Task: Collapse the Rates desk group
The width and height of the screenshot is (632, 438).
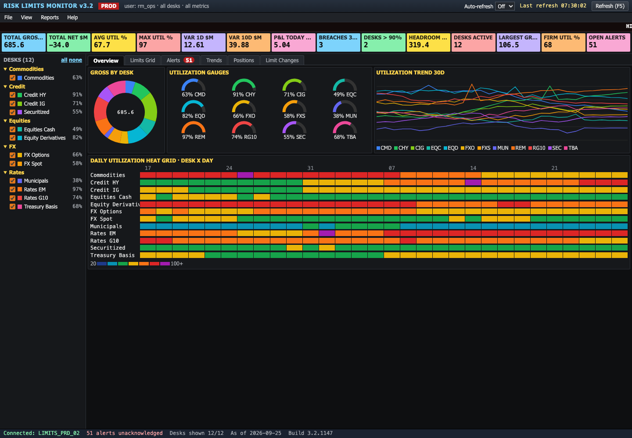Action: 14,173
